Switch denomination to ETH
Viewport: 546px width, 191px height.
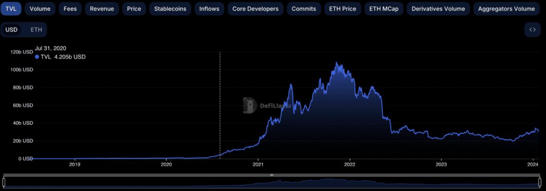coord(36,30)
